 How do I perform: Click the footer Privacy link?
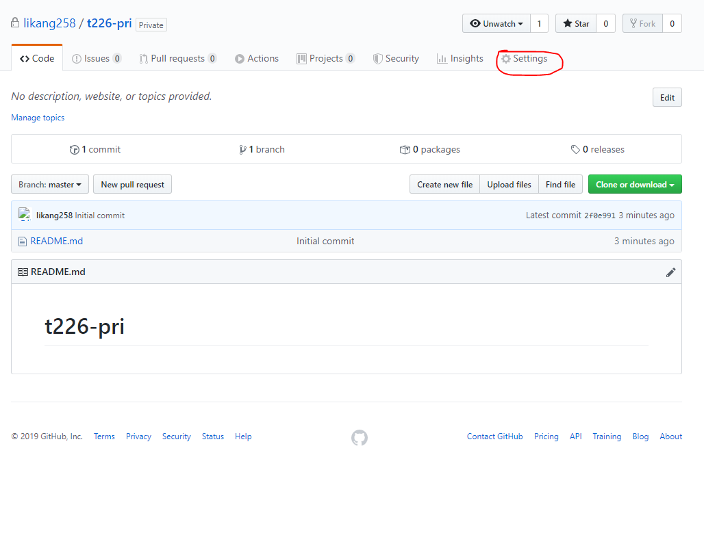tap(138, 436)
